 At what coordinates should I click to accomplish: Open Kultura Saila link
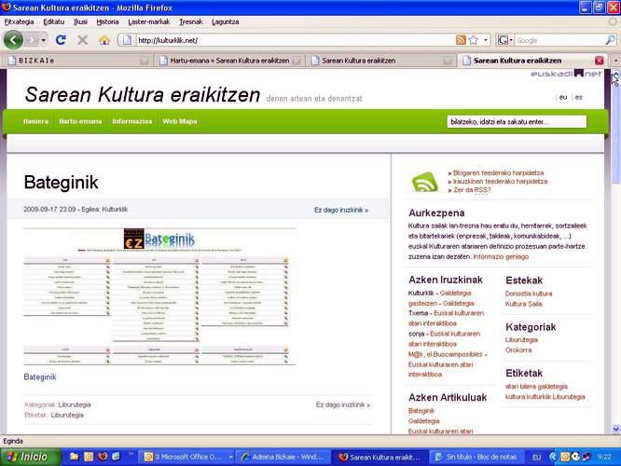pyautogui.click(x=524, y=304)
